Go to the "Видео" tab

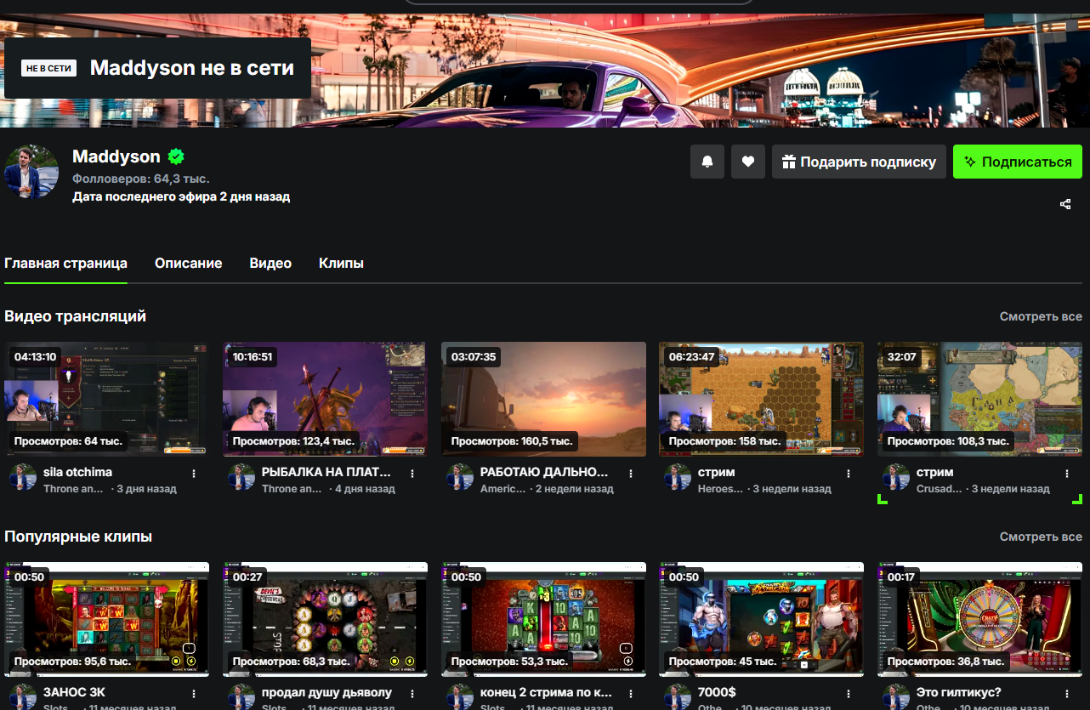click(x=270, y=264)
